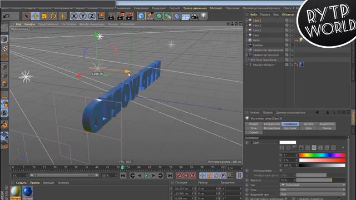This screenshot has height=200, width=356.
Task: Open the viewport Камеры menu
Action: pos(29,24)
